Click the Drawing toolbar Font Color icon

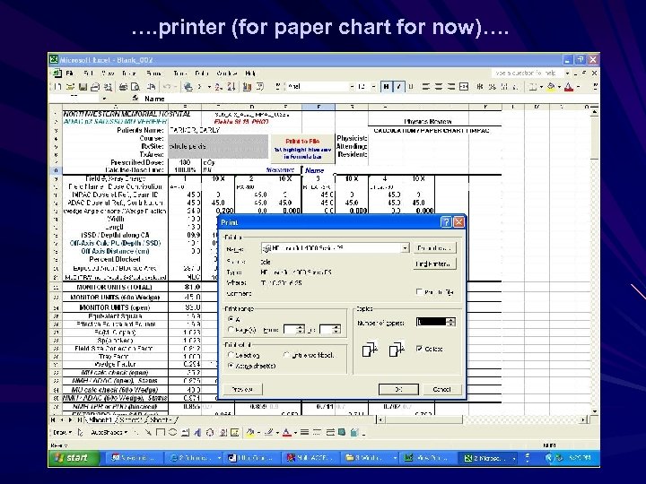pyautogui.click(x=287, y=432)
